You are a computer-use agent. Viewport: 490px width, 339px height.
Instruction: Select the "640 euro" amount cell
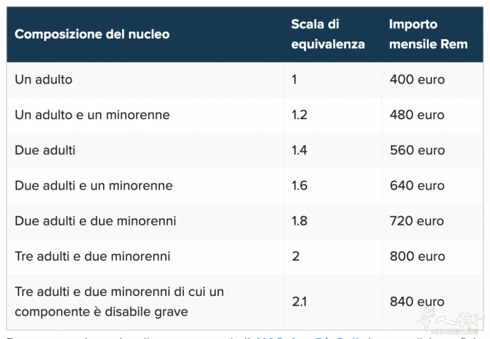[417, 185]
